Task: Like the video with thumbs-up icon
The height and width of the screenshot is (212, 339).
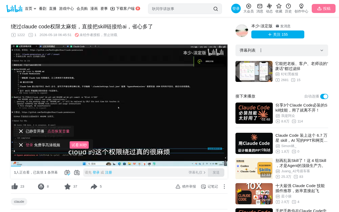Action: click(15, 187)
